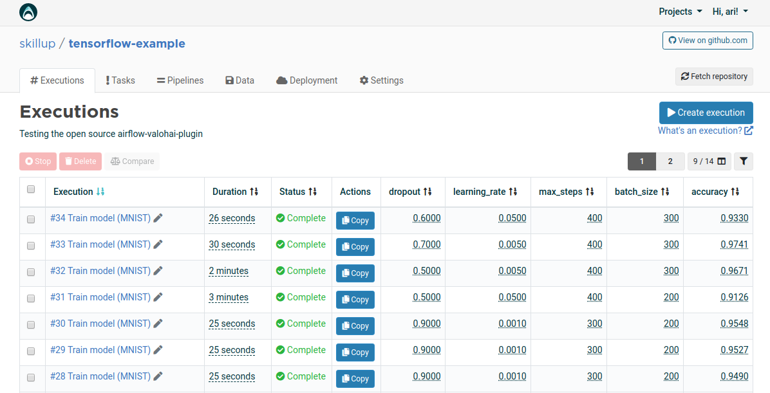770x393 pixels.
Task: Open the 9 / 14 columns selector
Action: [709, 161]
